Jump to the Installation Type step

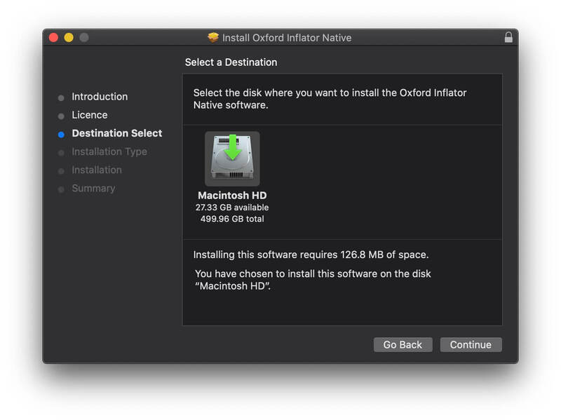point(109,151)
